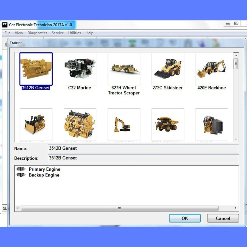Open the Utilities menu
This screenshot has width=247, height=247.
point(74,33)
